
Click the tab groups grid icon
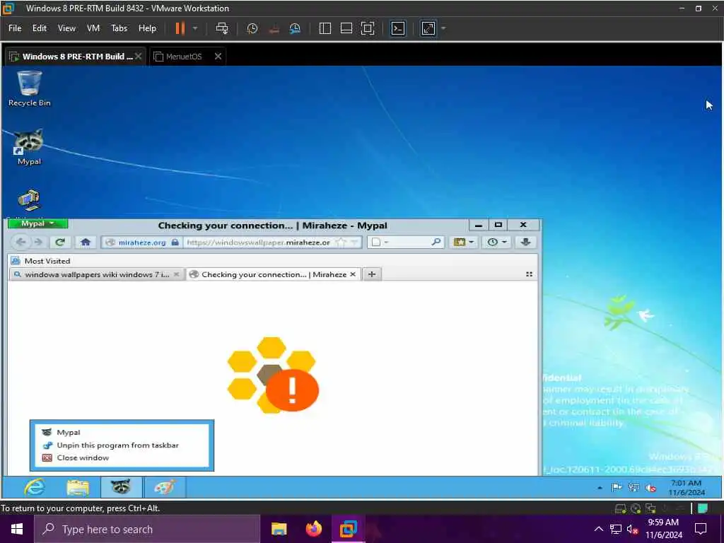point(529,274)
